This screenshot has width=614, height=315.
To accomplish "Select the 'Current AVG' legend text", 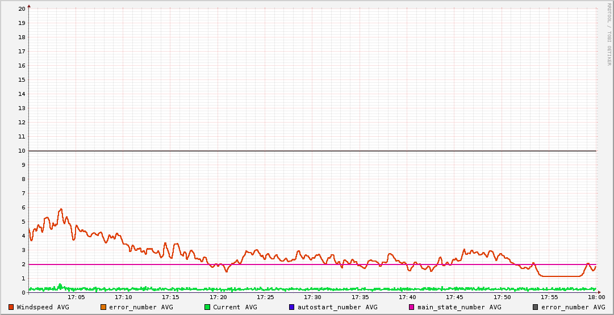I will point(235,307).
